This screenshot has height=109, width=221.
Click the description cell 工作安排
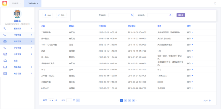tap(161, 88)
